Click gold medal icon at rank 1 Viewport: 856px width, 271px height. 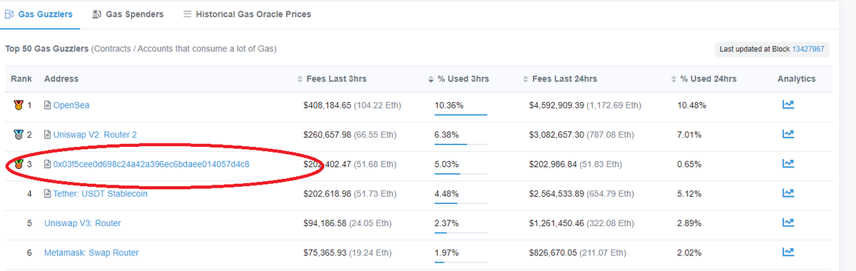coord(19,106)
